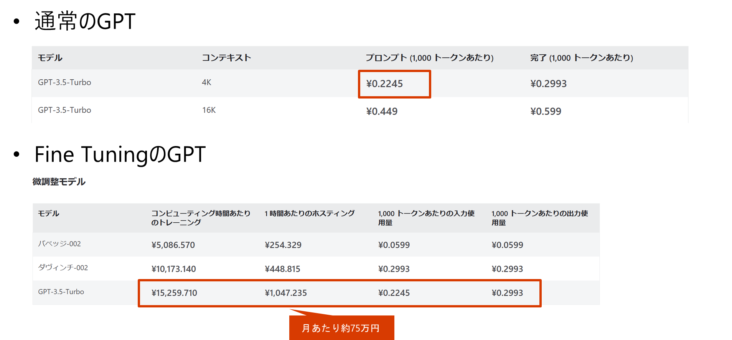This screenshot has height=340, width=732.
Task: Click 完了 (1,000 トークンあたり) header
Action: (x=582, y=58)
